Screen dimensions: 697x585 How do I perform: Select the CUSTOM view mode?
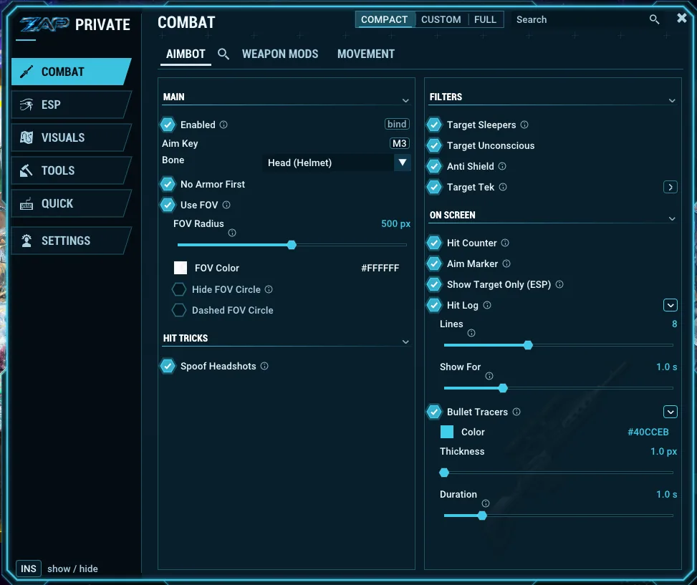(x=441, y=19)
